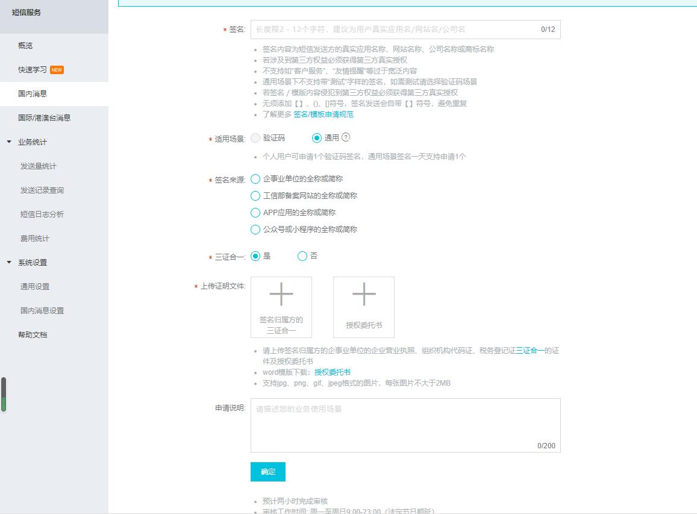This screenshot has height=514, width=697.
Task: Click the 个人用户可申请1个验证码签名 hint text
Action: coord(364,157)
